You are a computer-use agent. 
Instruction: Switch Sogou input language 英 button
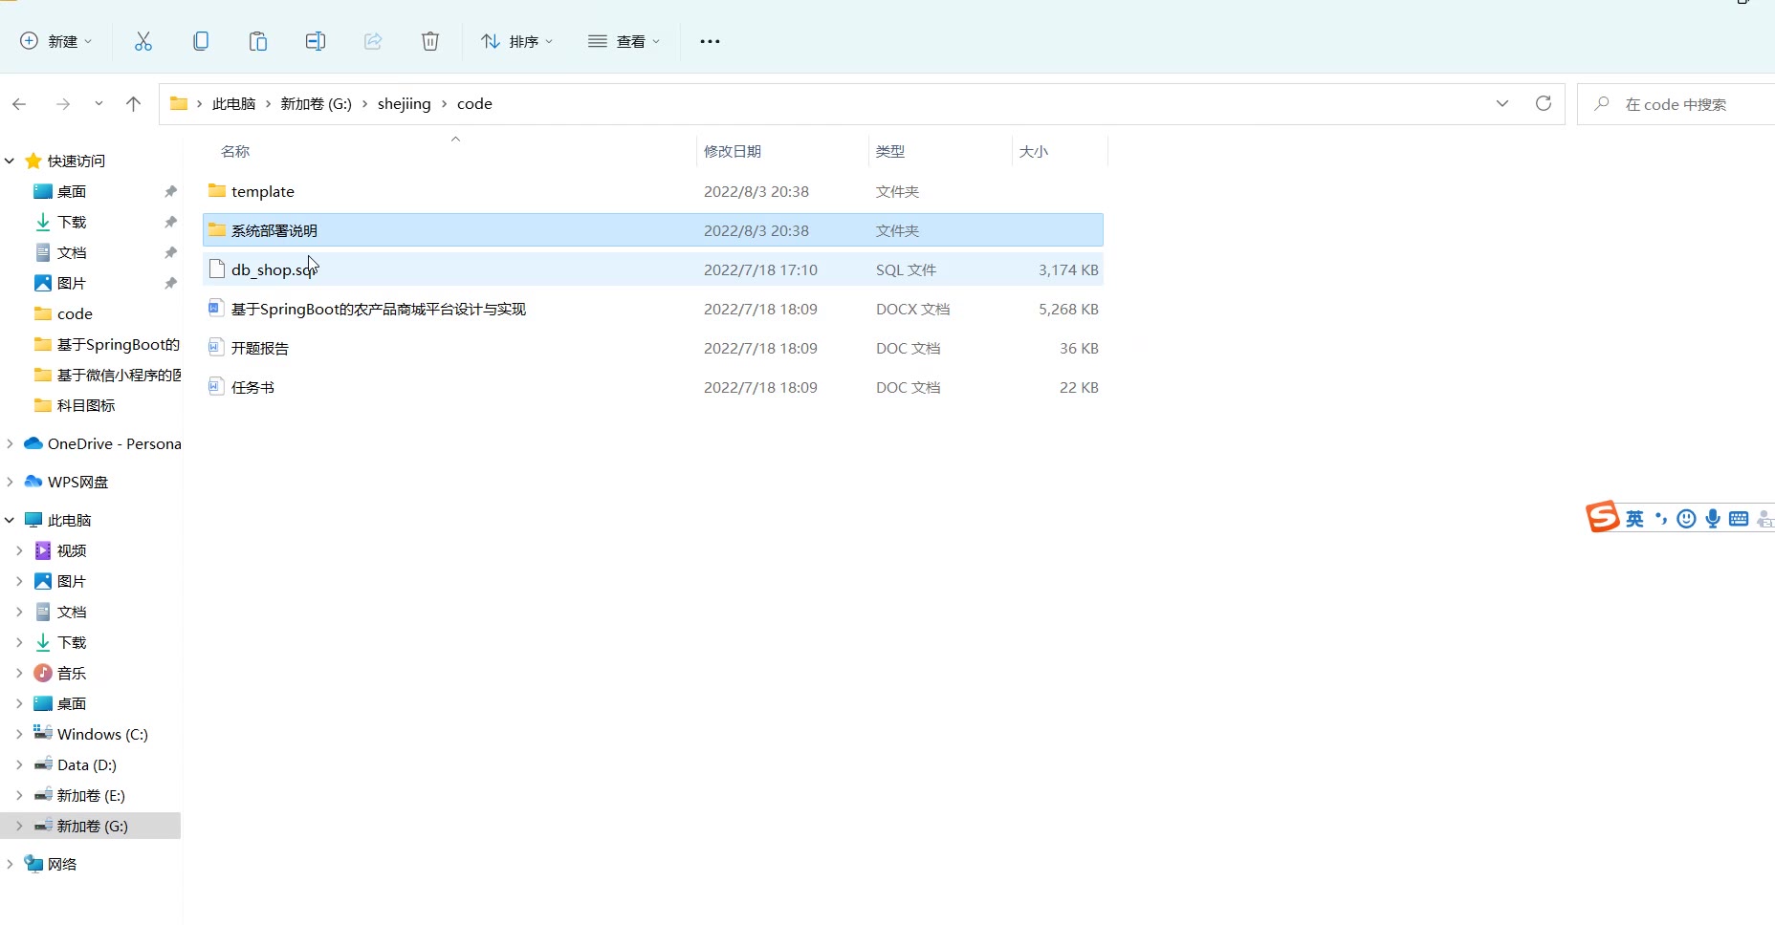(x=1634, y=519)
